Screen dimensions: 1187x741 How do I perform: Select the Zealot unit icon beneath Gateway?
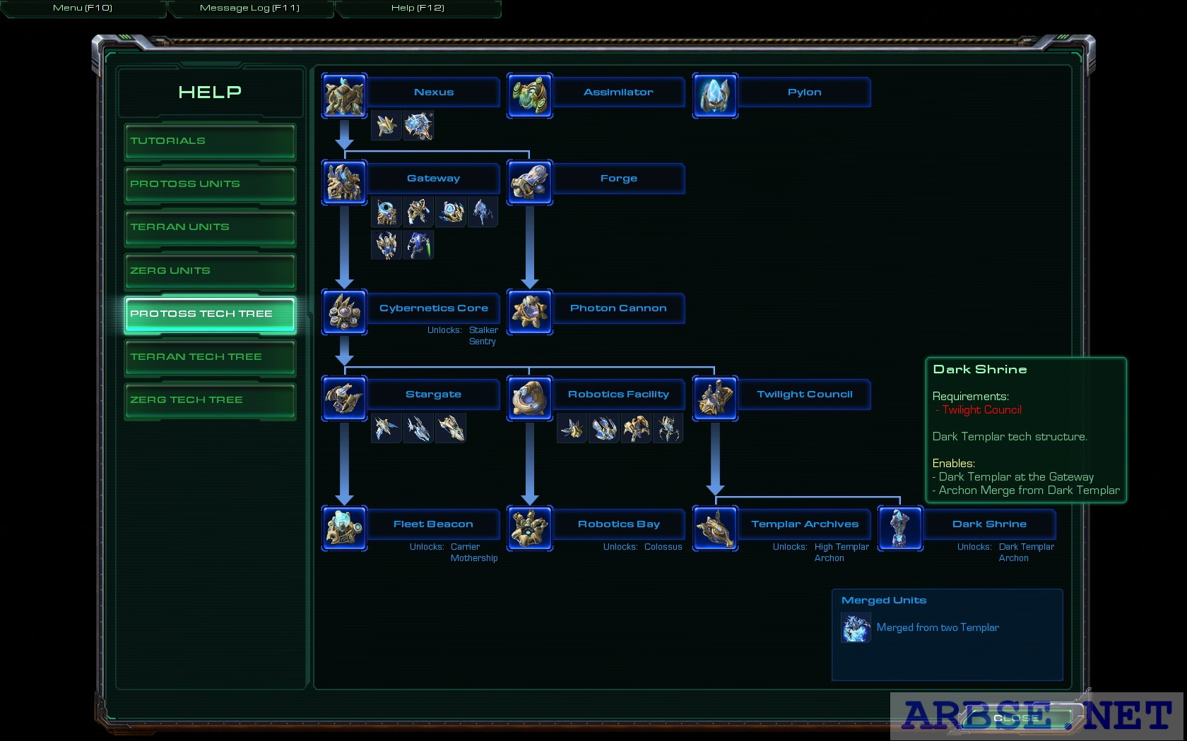point(418,212)
